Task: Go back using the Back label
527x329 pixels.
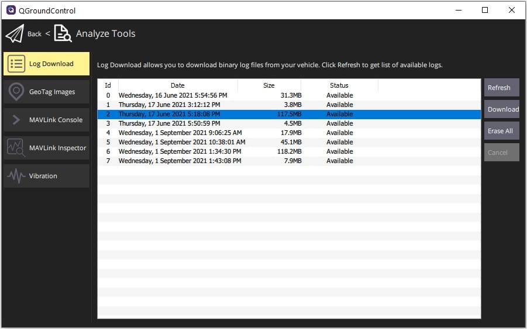Action: tap(35, 34)
